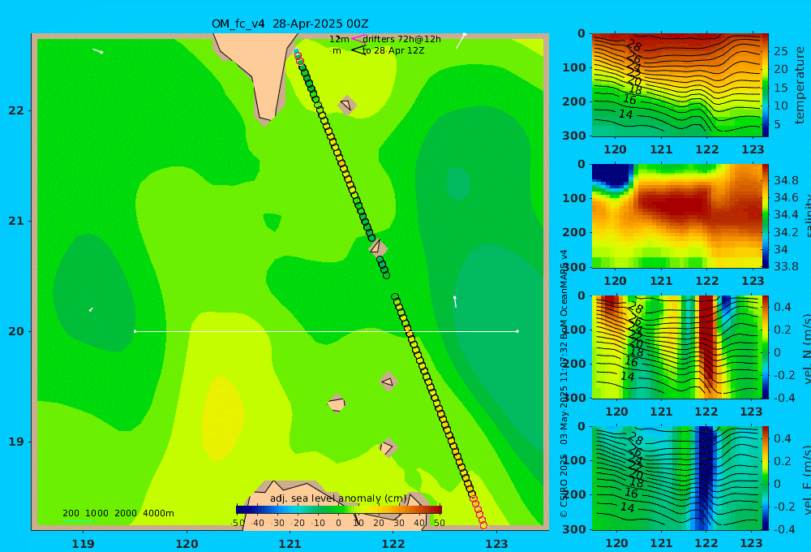
Task: Click the 'drifters 72h@12h' legend text
Action: [402, 39]
